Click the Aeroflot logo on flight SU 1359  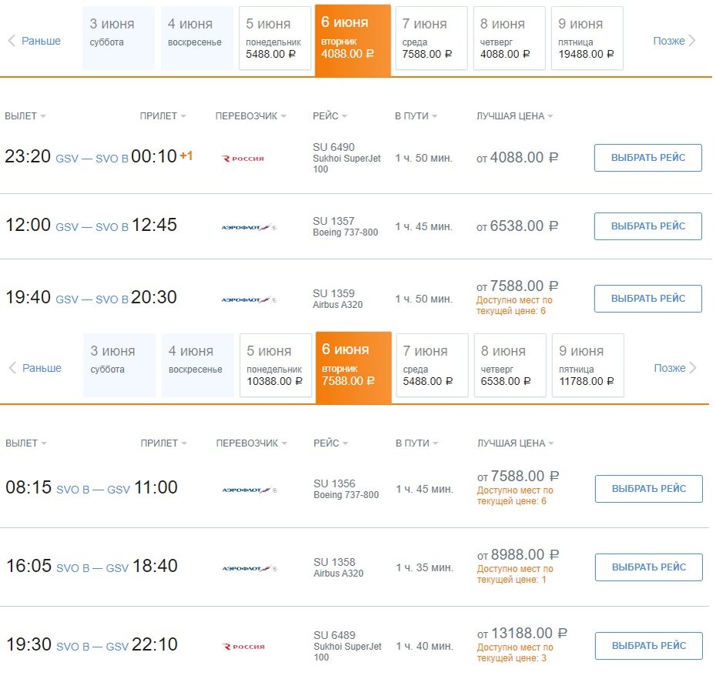pyautogui.click(x=249, y=299)
